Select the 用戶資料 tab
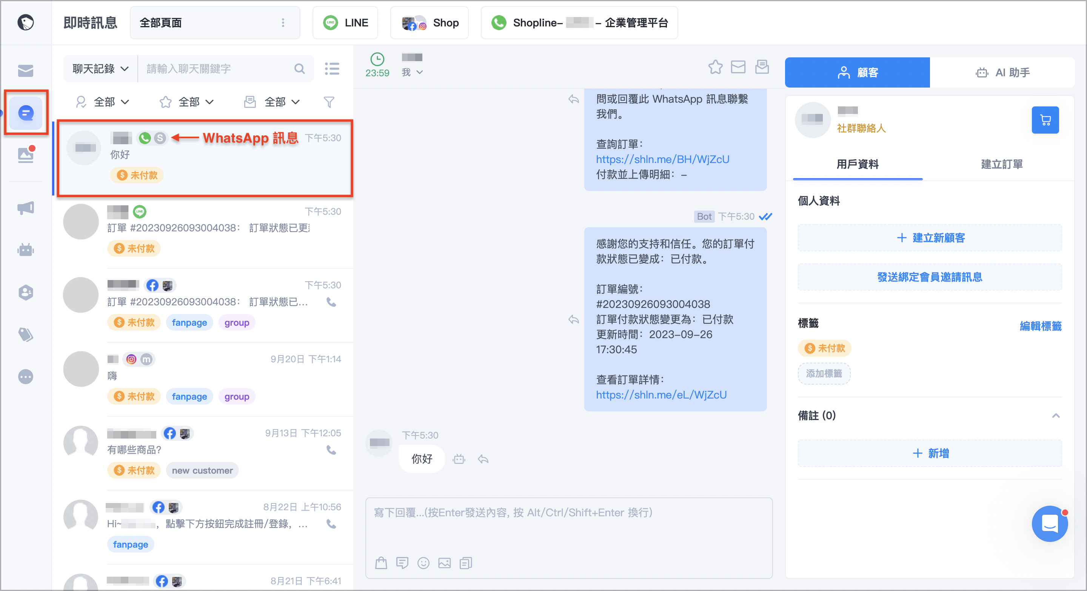Image resolution: width=1087 pixels, height=591 pixels. (858, 164)
